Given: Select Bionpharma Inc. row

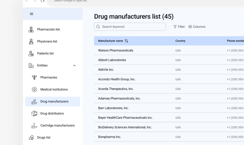Looking at the screenshot, I should coord(169,137).
